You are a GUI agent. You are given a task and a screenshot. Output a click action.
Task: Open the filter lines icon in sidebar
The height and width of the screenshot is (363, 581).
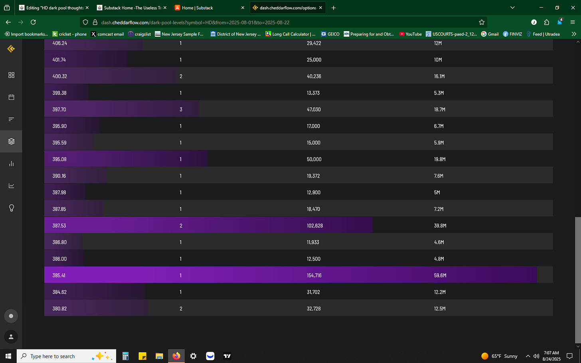tap(11, 119)
